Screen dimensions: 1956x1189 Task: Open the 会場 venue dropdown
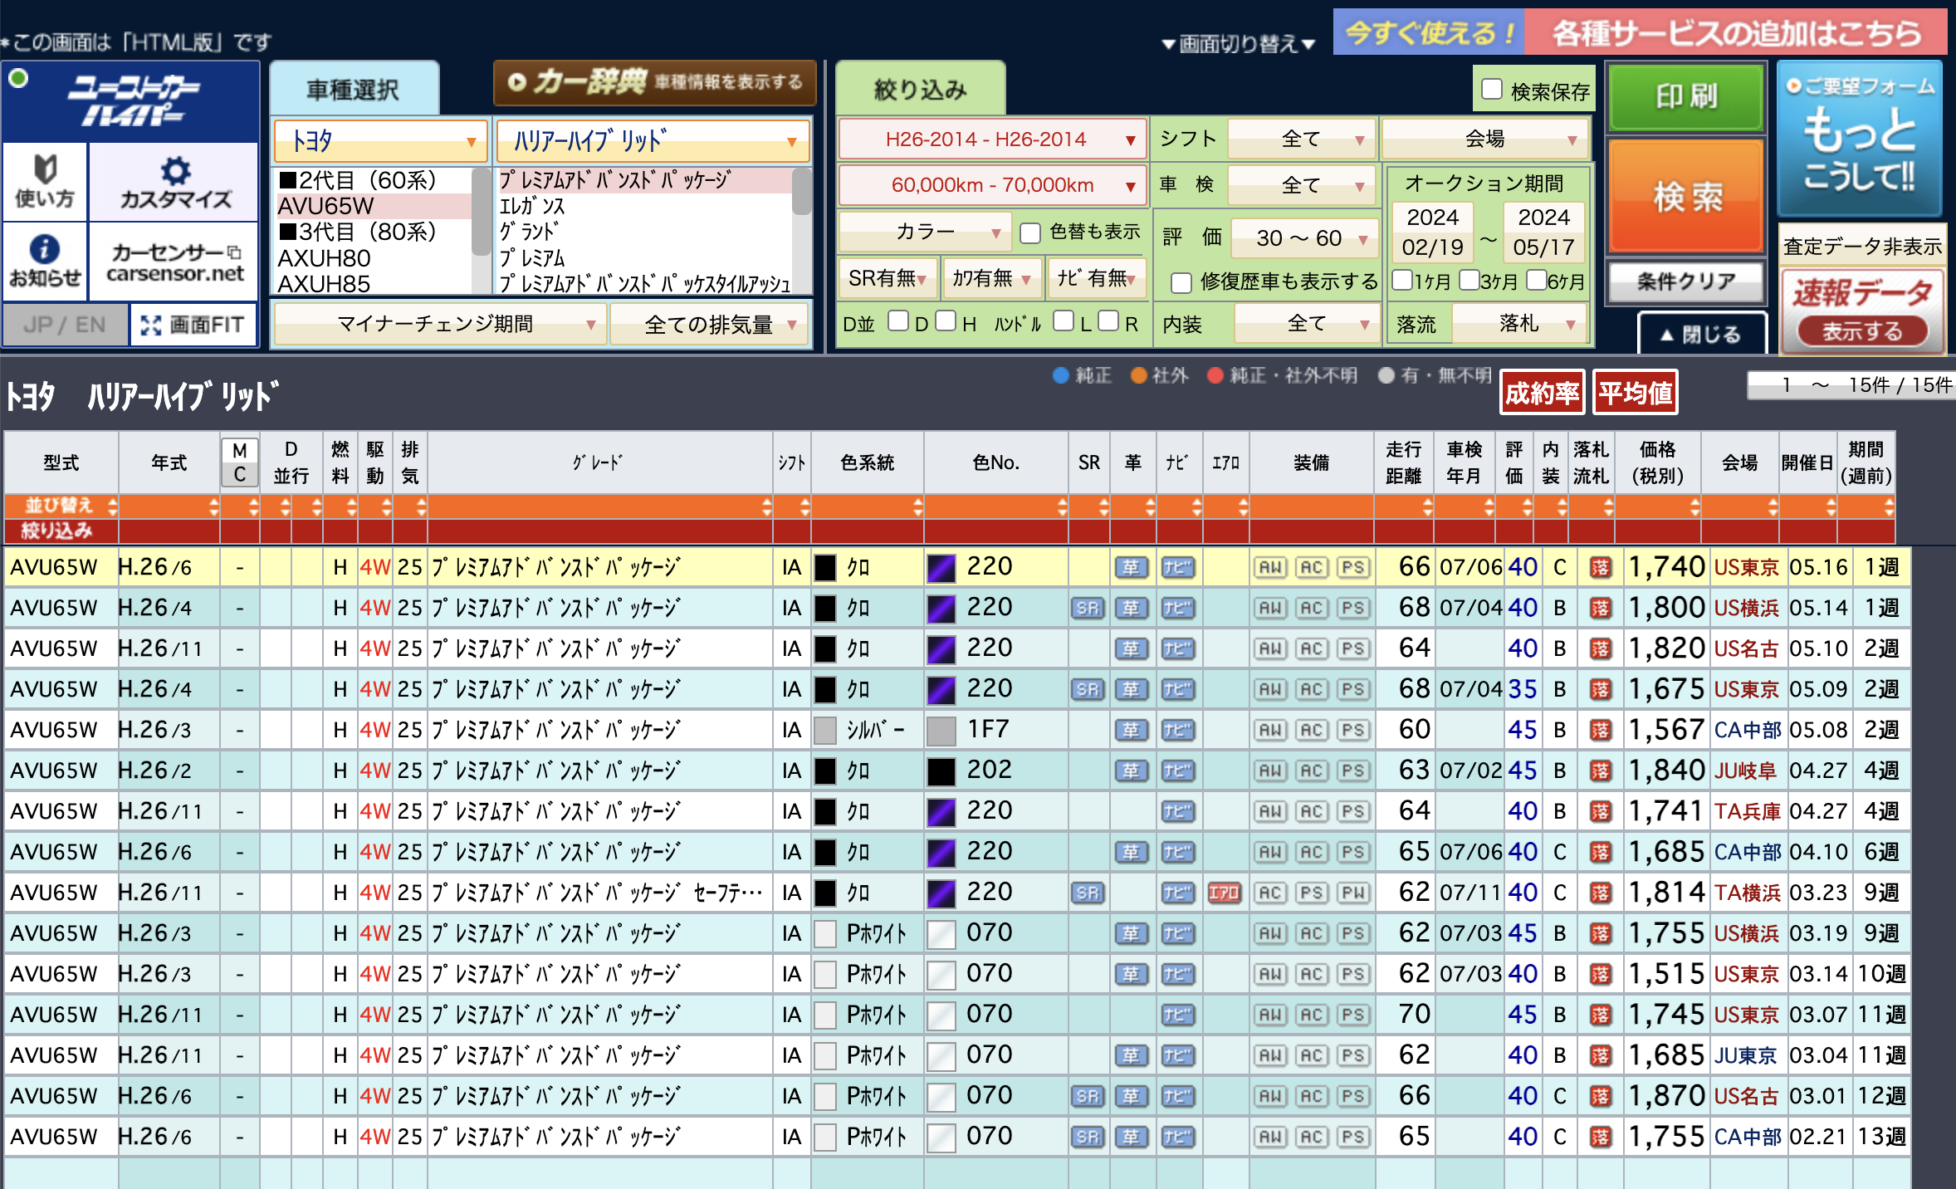(1484, 139)
